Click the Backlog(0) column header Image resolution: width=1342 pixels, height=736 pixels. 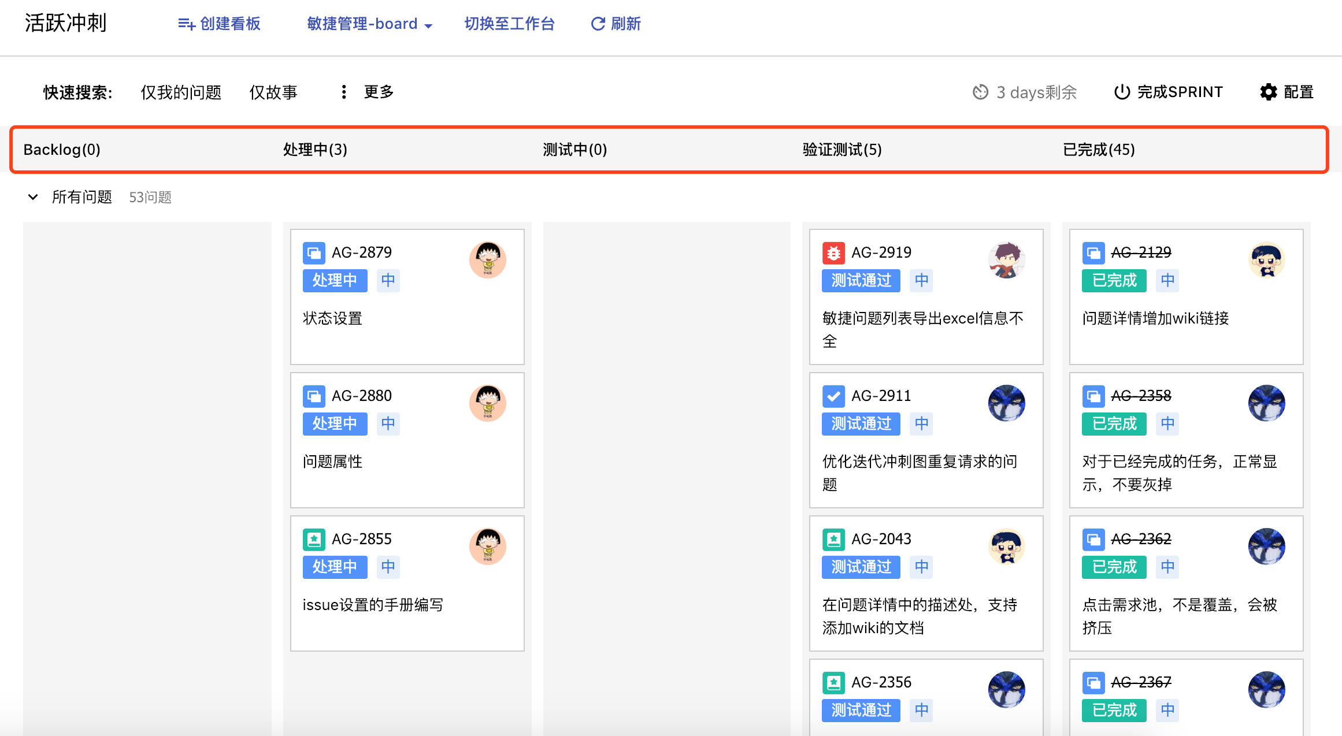pyautogui.click(x=62, y=150)
